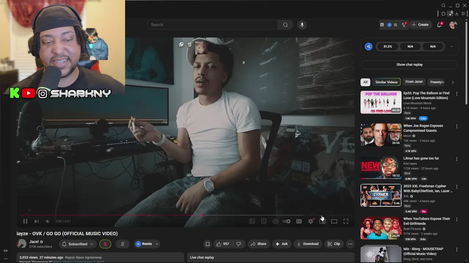Save video with bookmark icon
Image resolution: width=469 pixels, height=263 pixels.
(x=207, y=244)
